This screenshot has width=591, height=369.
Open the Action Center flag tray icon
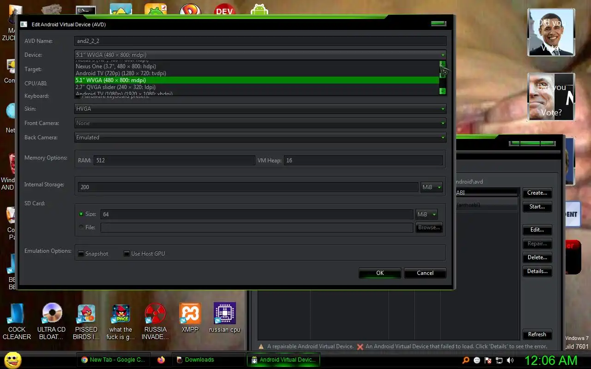pyautogui.click(x=488, y=360)
